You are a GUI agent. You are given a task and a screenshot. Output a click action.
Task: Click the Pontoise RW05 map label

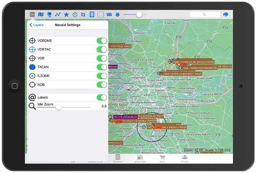[x=120, y=46]
